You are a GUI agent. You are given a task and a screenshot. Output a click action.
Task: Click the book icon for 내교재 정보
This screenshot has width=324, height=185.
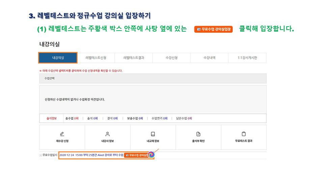153,134
